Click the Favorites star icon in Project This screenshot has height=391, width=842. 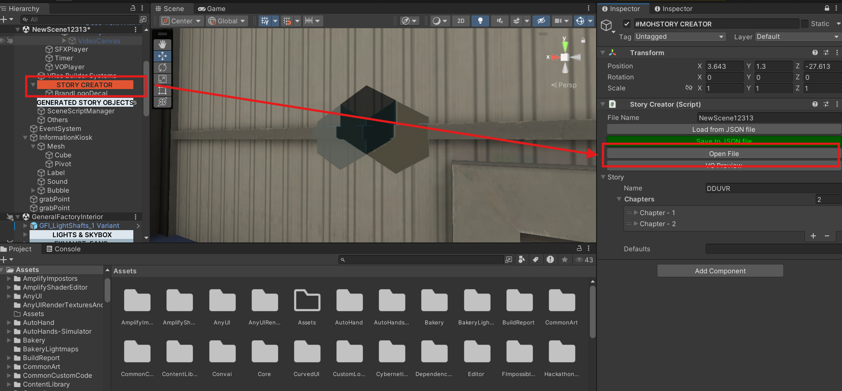[564, 260]
